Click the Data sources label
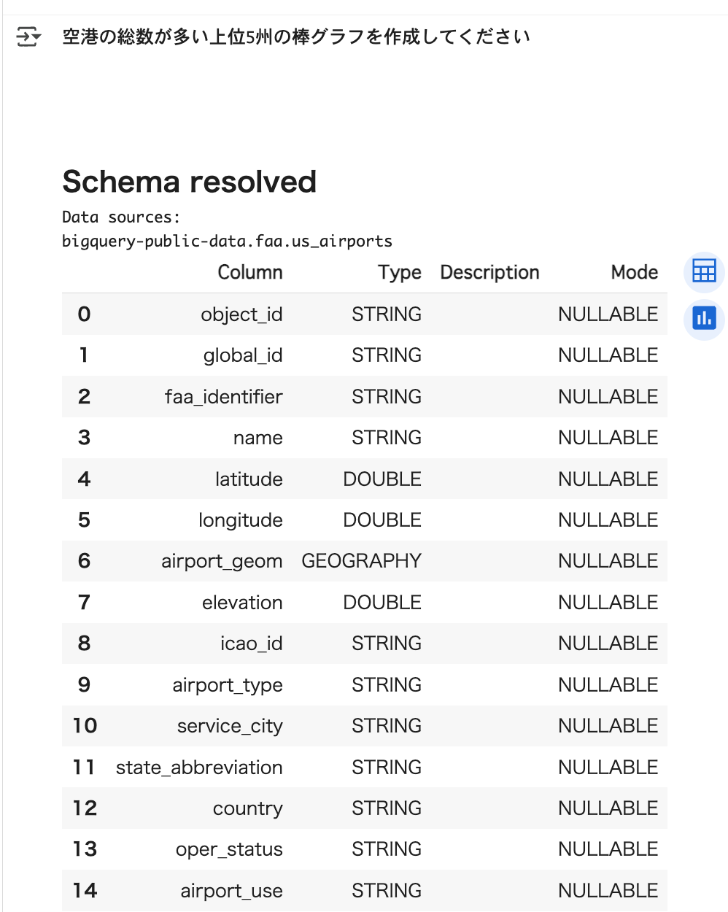Screen dimensions: 728x912 (x=120, y=217)
